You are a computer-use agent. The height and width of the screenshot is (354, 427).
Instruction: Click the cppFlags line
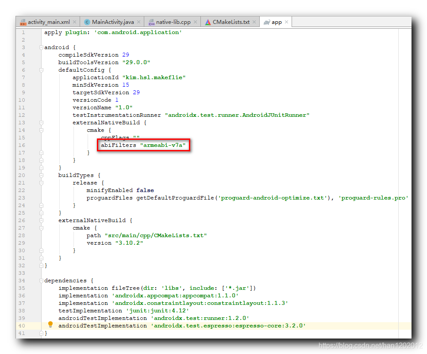120,137
